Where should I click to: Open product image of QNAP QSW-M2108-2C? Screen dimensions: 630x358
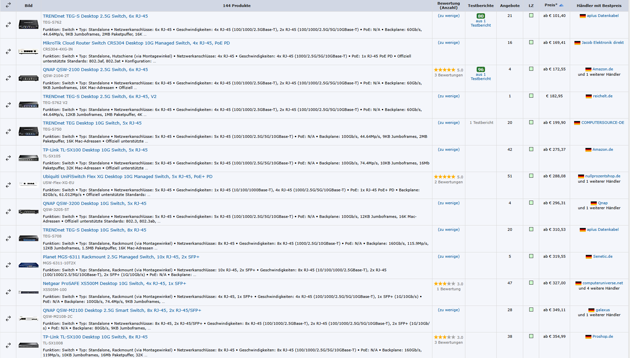click(29, 319)
